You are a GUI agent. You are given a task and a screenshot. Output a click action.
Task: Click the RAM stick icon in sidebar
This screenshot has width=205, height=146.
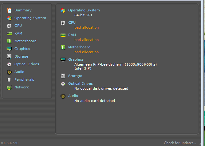click(x=9, y=34)
